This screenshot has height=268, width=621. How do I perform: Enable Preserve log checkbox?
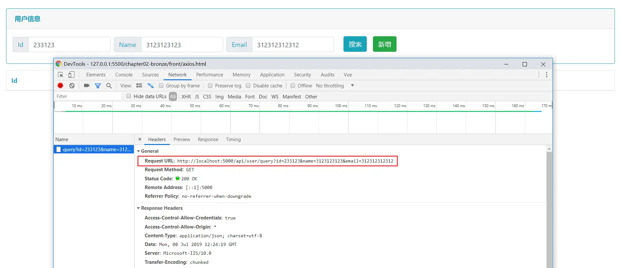[210, 85]
